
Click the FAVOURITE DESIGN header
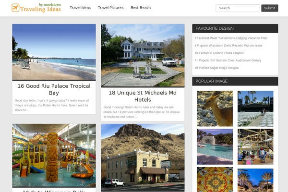pyautogui.click(x=235, y=28)
